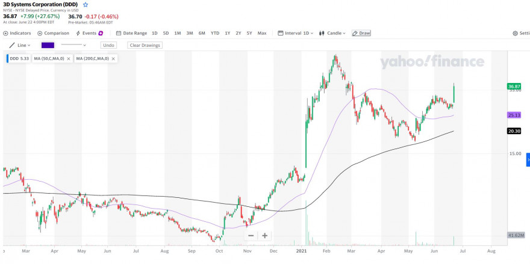The image size is (530, 264).
Task: Remove the MA 50 indicator
Action: click(x=69, y=59)
